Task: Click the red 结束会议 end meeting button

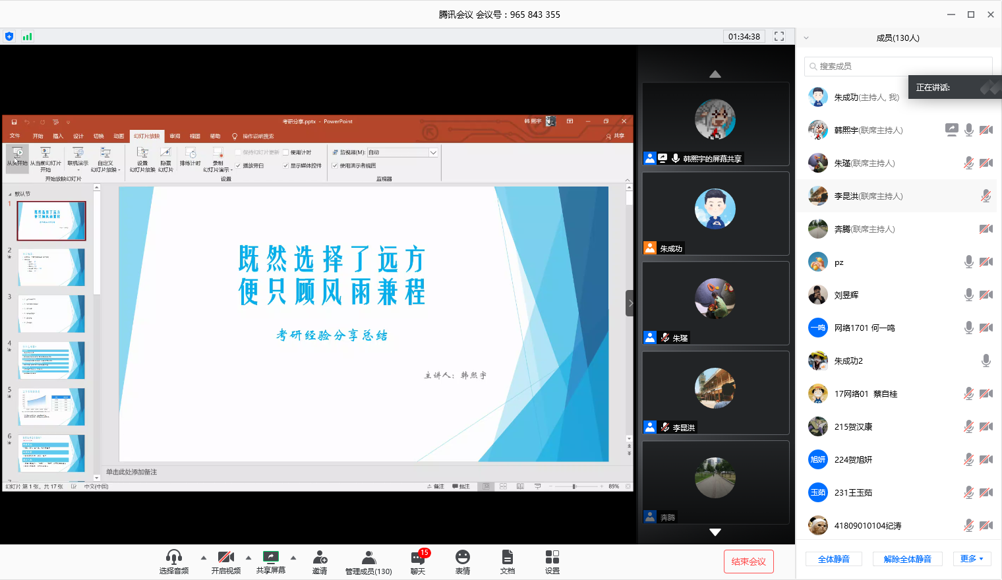Action: click(748, 562)
